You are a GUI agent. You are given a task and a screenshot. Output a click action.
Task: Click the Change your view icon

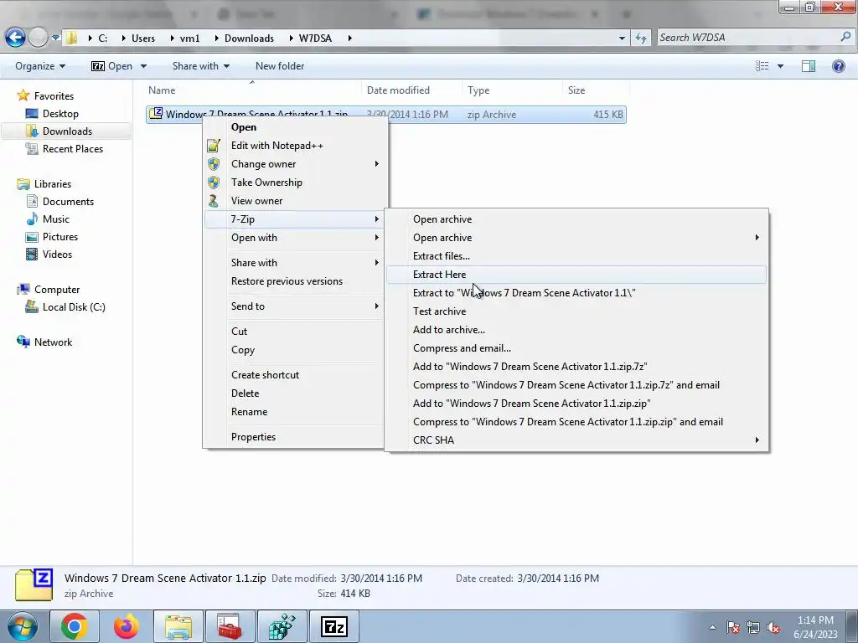point(762,66)
